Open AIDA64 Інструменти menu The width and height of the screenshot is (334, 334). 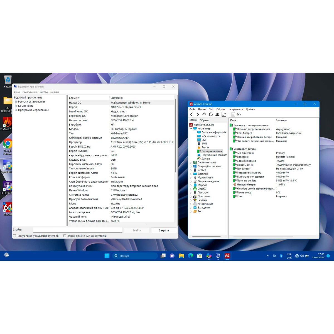(236, 109)
